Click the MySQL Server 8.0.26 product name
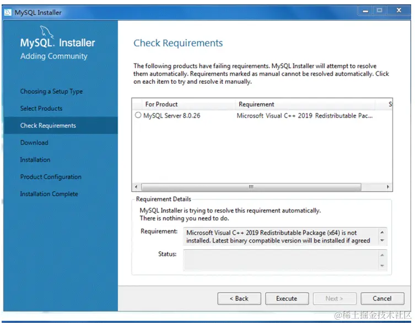415x323 pixels. [x=172, y=116]
